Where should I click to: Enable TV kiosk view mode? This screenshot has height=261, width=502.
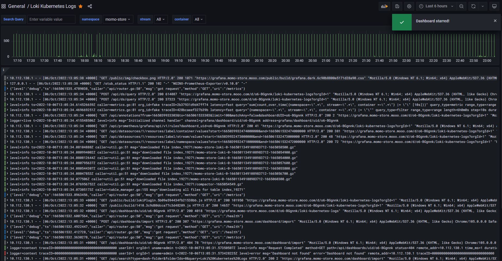coord(494,6)
